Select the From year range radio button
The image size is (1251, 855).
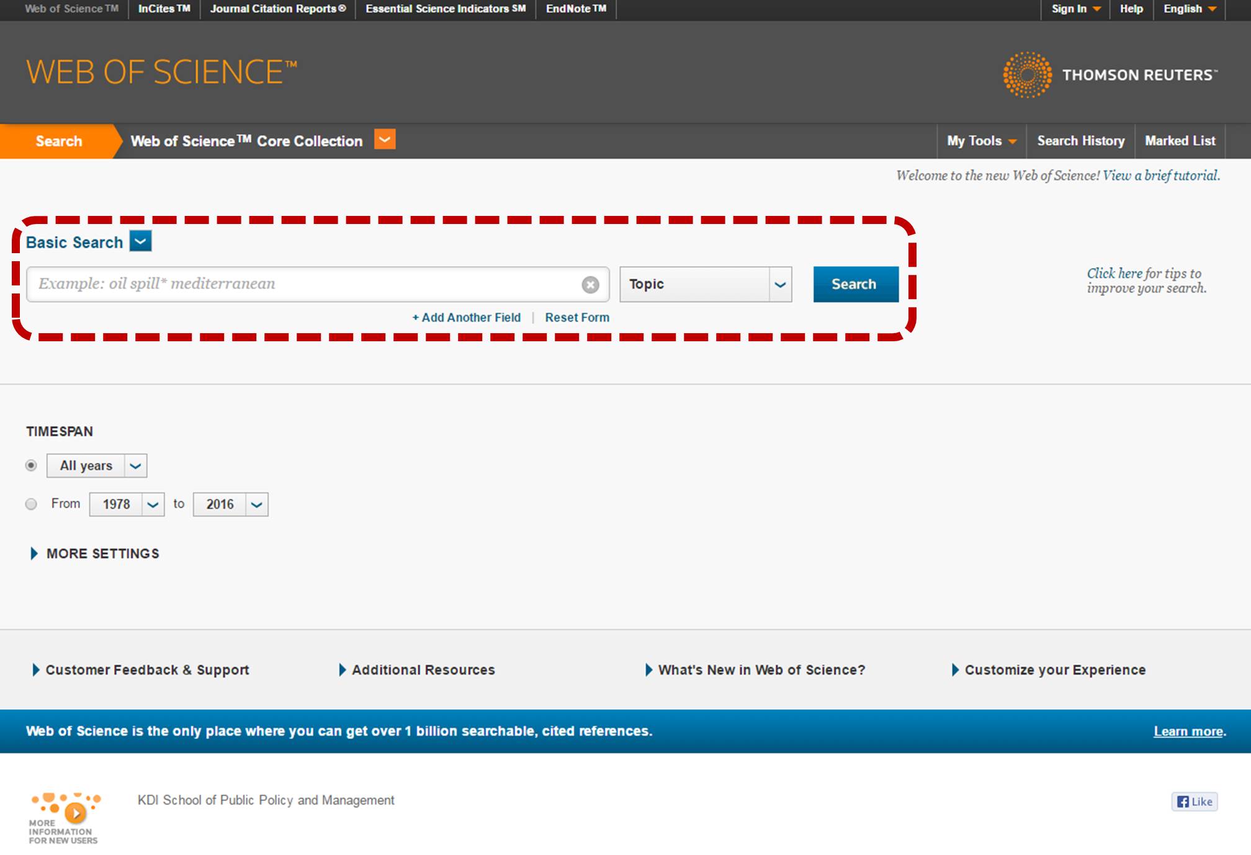(x=31, y=504)
